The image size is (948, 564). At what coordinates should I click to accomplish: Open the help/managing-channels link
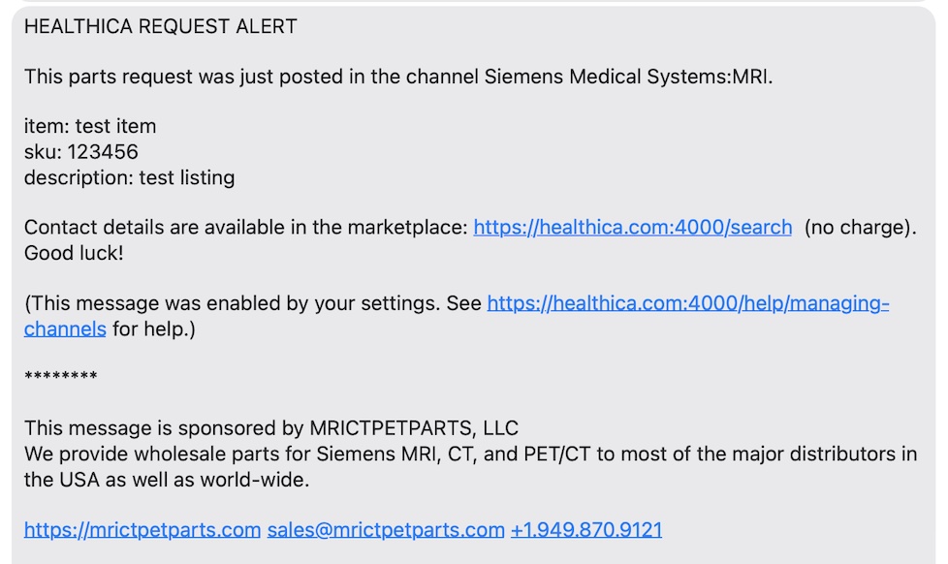click(688, 303)
